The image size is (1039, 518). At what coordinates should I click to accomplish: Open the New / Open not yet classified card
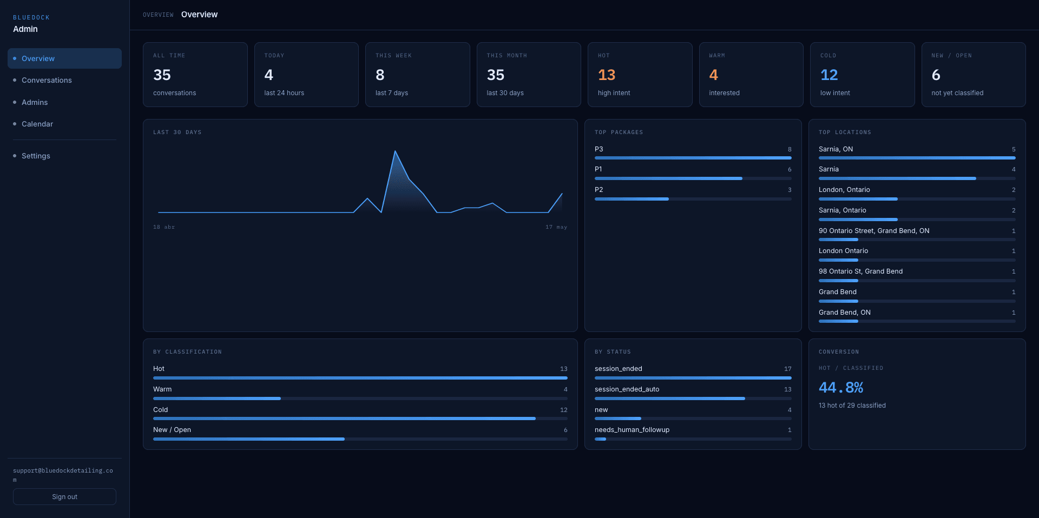point(974,75)
